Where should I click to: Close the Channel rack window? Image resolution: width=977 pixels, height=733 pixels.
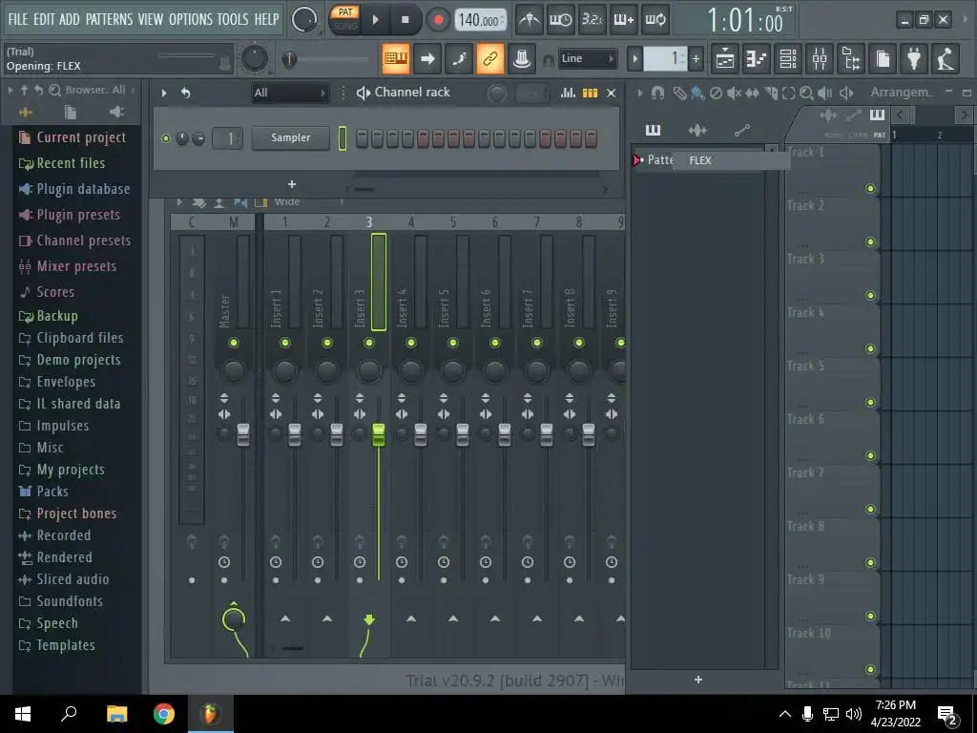612,93
